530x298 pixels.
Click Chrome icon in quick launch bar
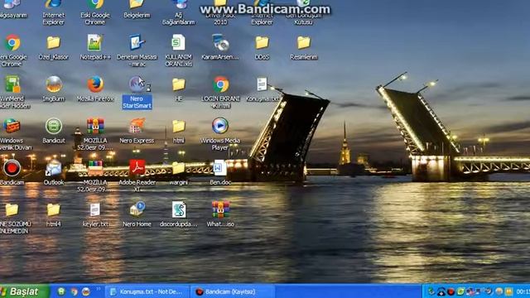(74, 291)
